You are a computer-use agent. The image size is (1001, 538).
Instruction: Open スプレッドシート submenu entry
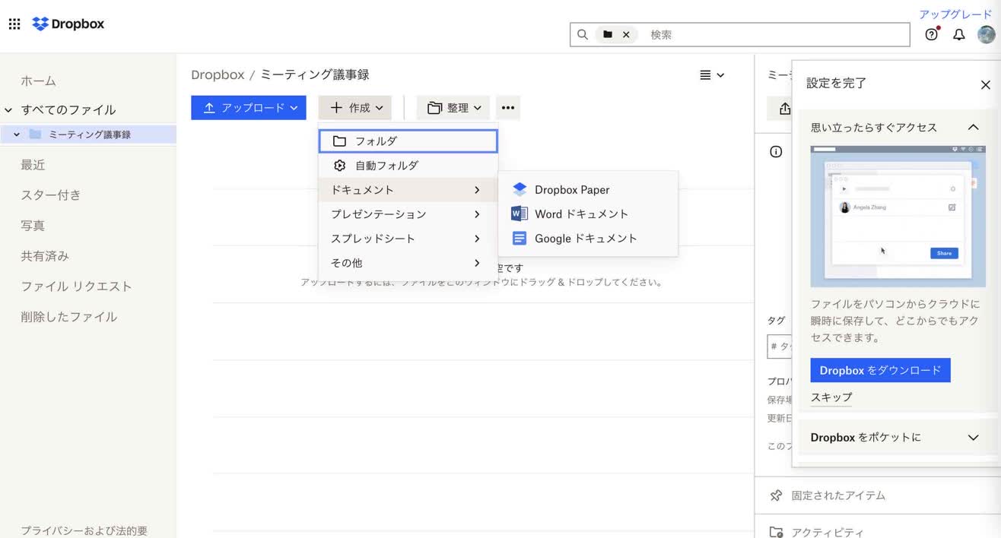408,239
